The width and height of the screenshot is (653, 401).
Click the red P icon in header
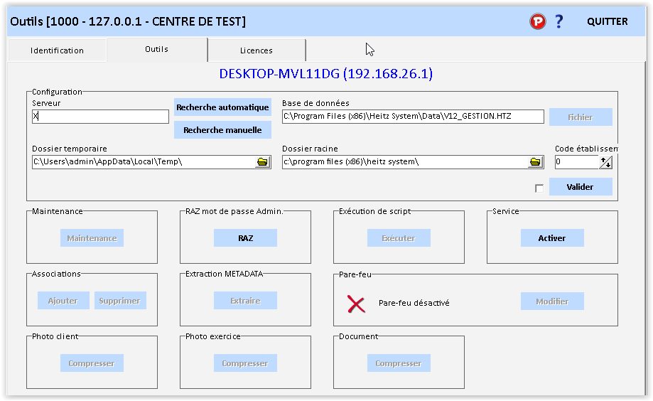pos(537,21)
